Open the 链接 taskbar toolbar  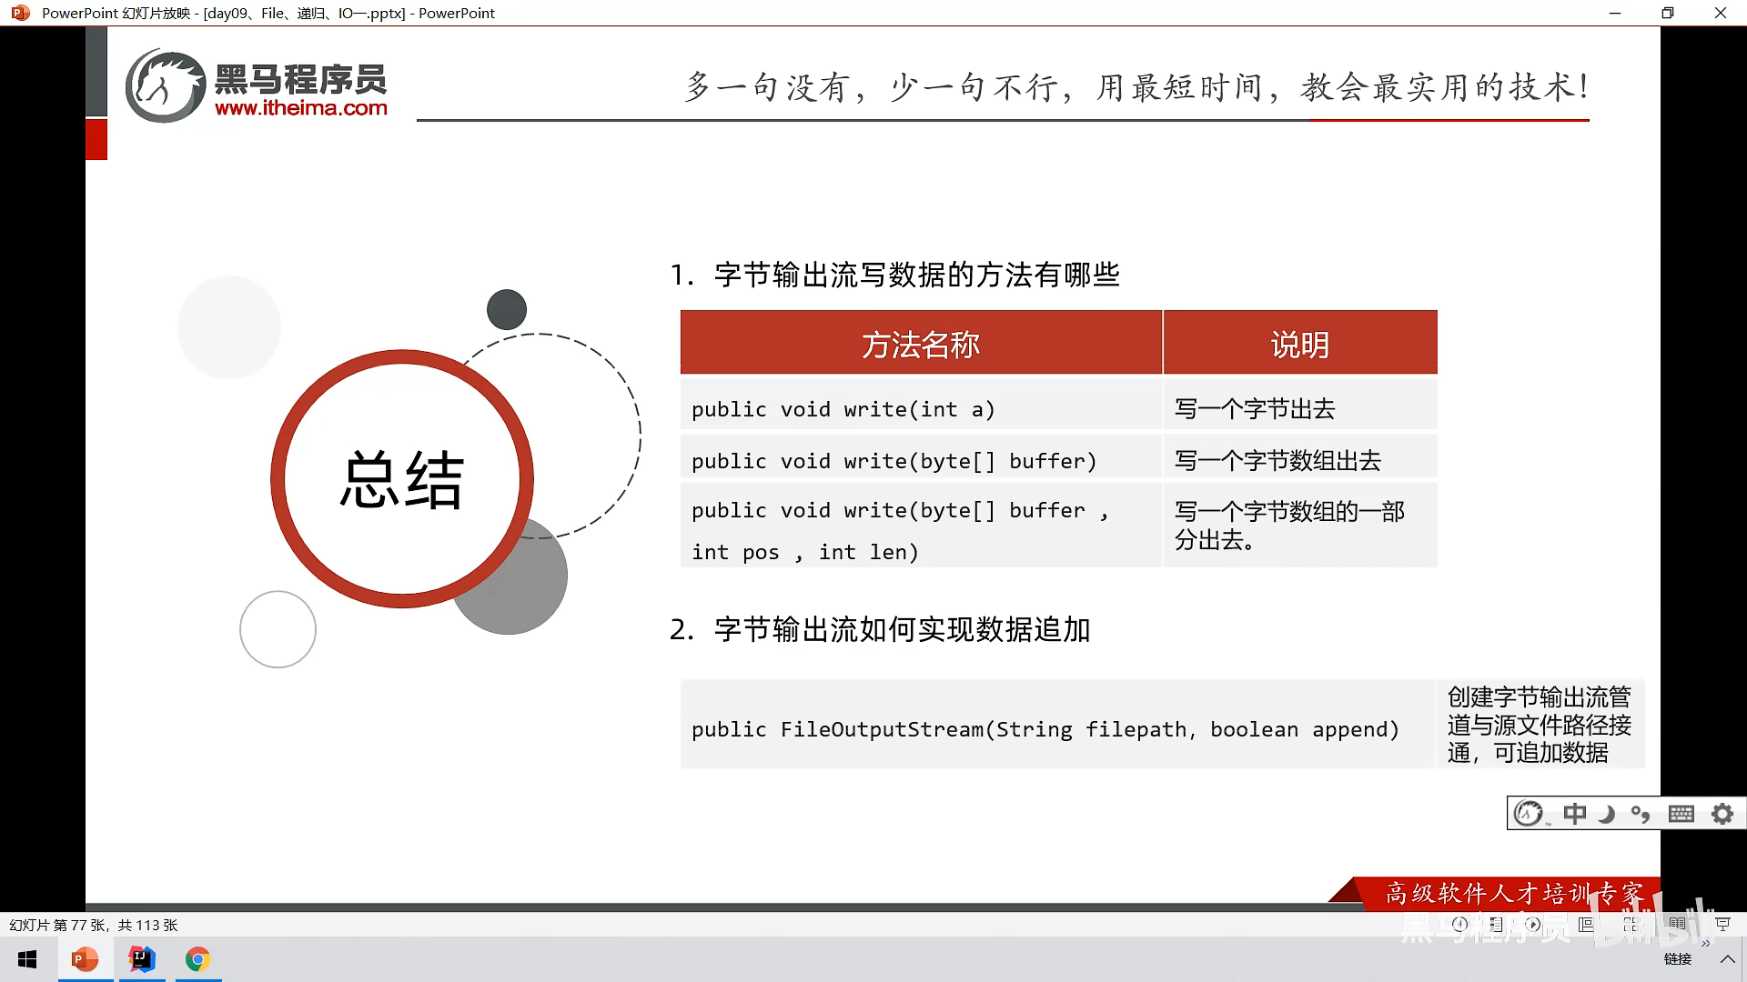(x=1677, y=959)
